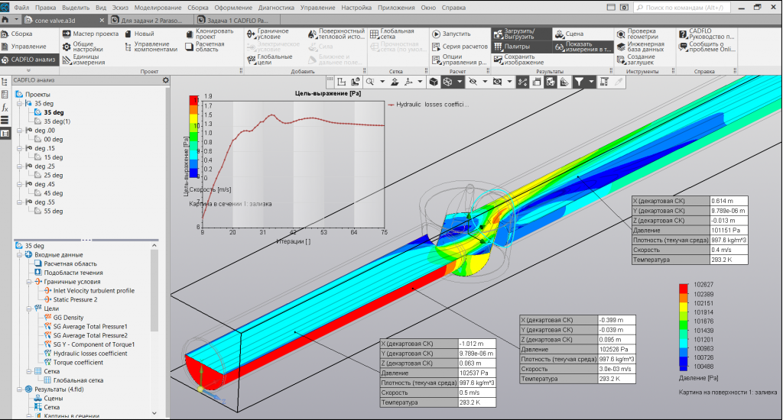Open the dropdown arrow beside the zoom icon
This screenshot has height=420, width=783.
click(382, 82)
